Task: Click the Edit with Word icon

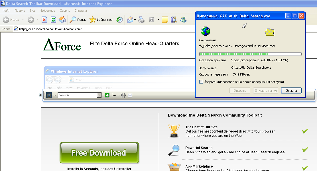Action: tap(152, 20)
